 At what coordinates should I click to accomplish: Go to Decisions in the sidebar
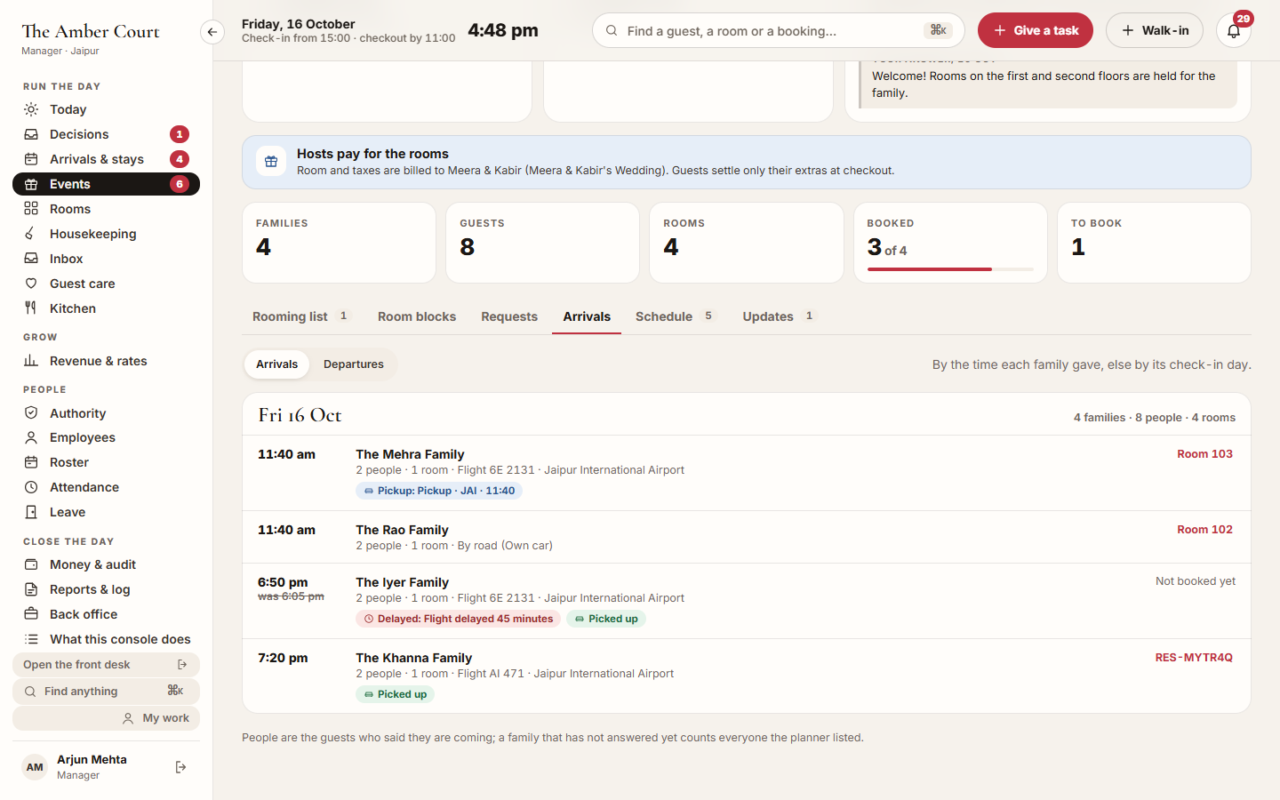[106, 134]
